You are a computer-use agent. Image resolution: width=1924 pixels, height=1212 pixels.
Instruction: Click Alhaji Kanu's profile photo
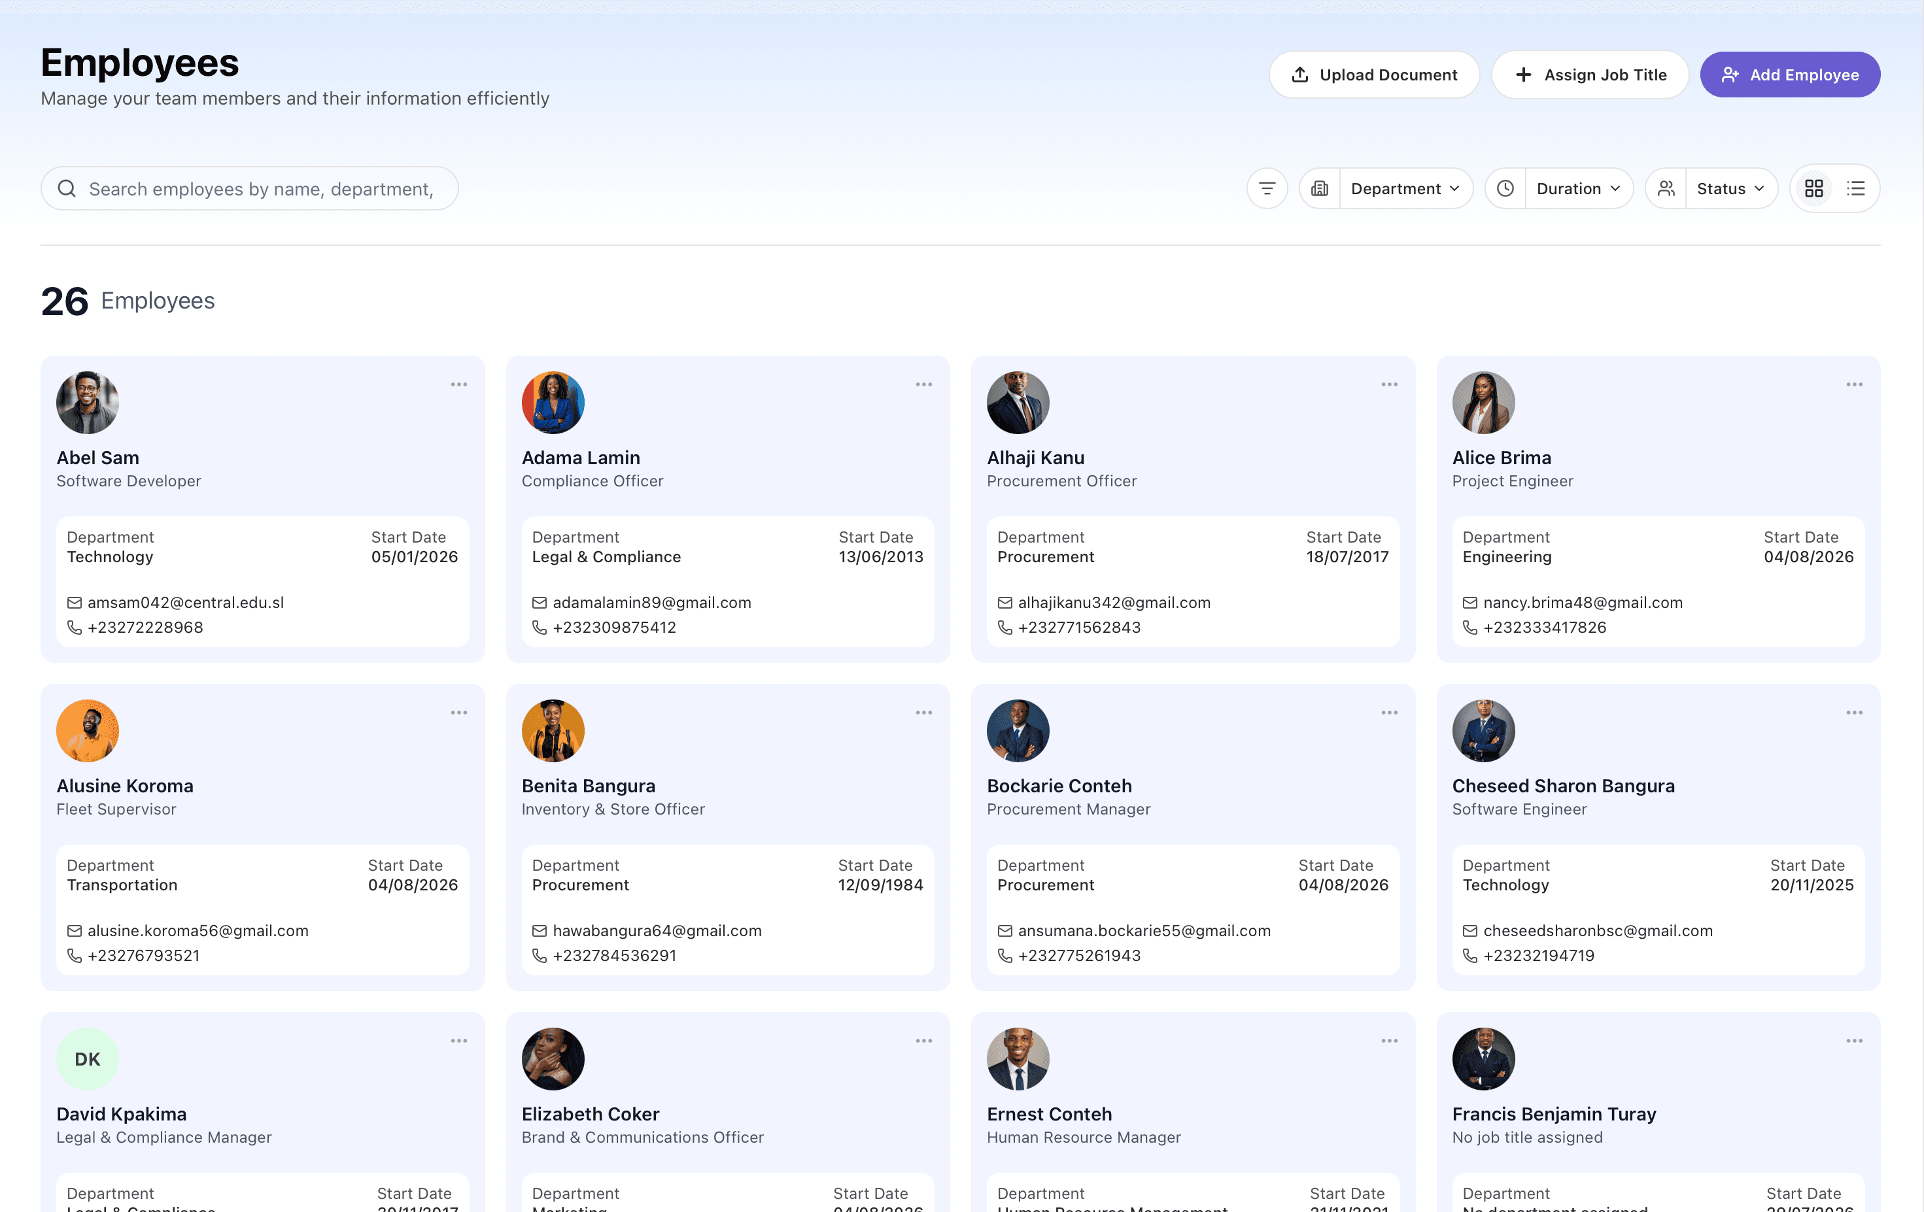[x=1018, y=403]
